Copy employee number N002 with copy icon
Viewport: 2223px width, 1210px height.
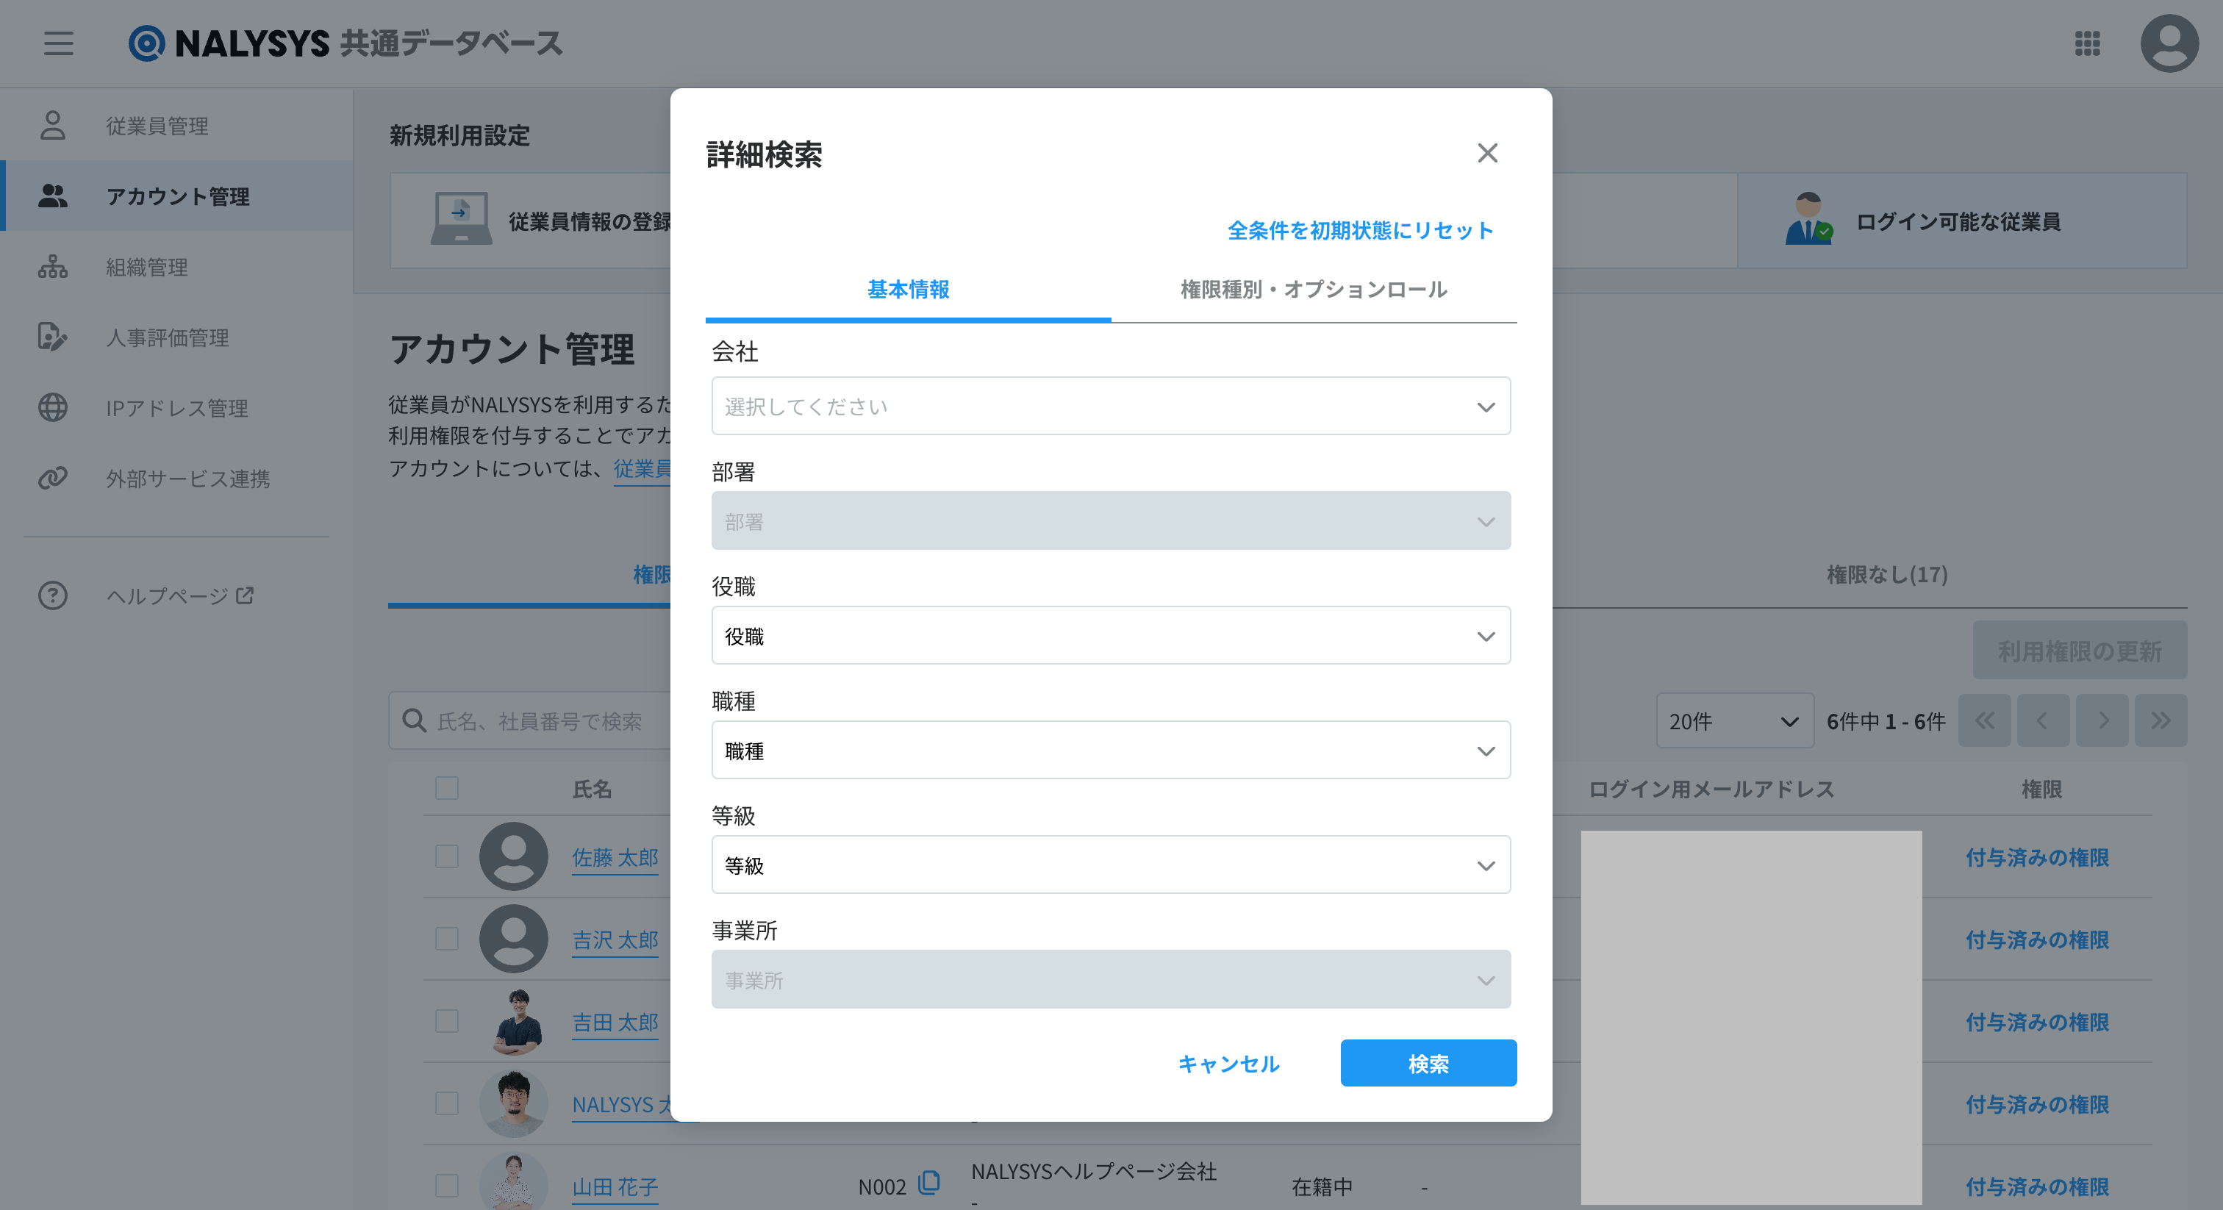click(x=929, y=1182)
